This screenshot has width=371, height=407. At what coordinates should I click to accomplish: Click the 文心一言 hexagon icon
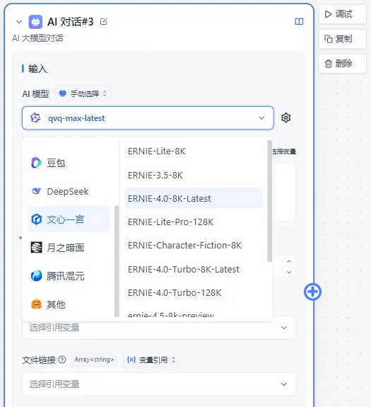click(36, 219)
